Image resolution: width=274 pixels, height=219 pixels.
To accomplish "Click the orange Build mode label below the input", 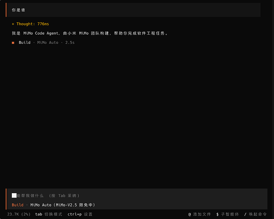I will [x=18, y=205].
